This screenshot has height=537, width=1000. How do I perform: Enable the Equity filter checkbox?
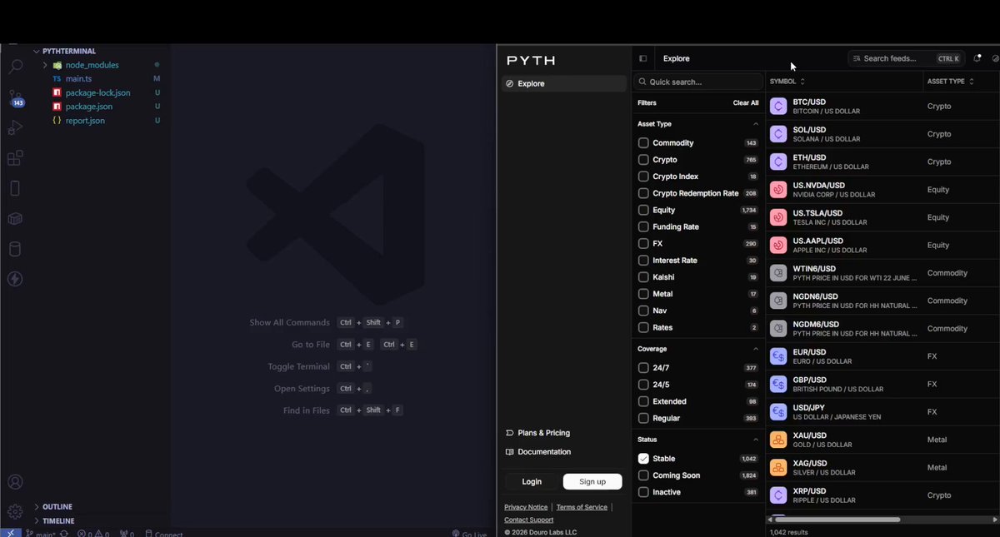tap(643, 210)
